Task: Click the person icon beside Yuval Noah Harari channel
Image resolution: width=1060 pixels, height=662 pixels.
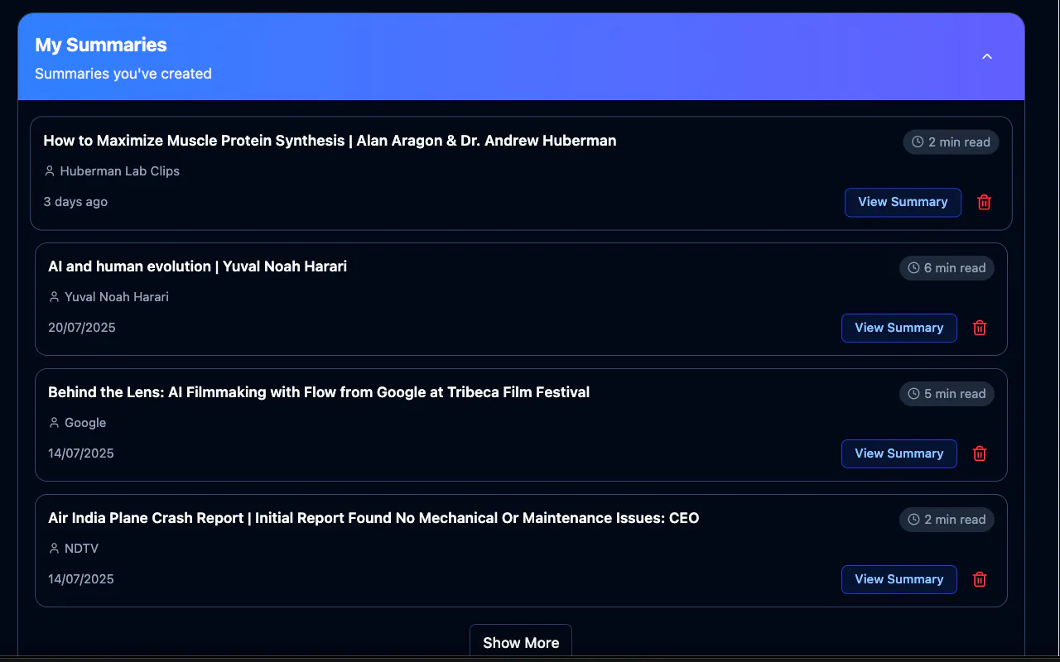Action: (55, 297)
